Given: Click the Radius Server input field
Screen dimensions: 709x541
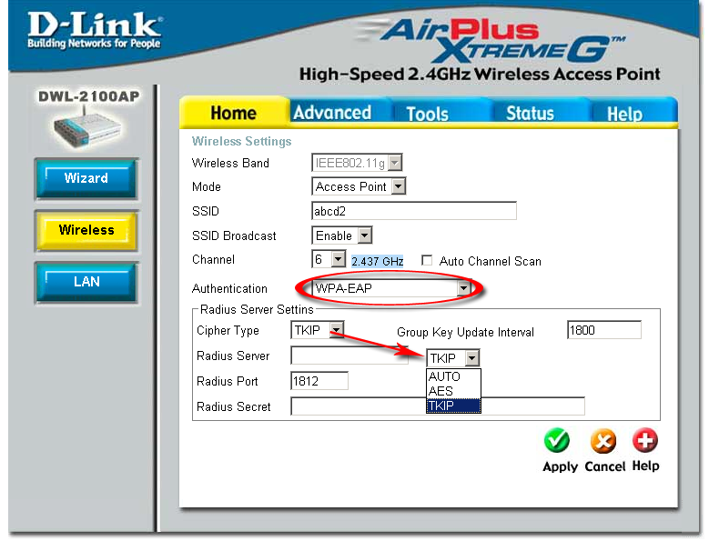Looking at the screenshot, I should pos(349,356).
